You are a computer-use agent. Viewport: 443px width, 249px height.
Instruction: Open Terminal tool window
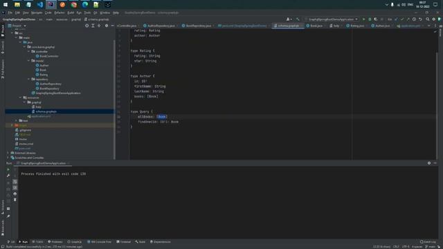pos(123,242)
